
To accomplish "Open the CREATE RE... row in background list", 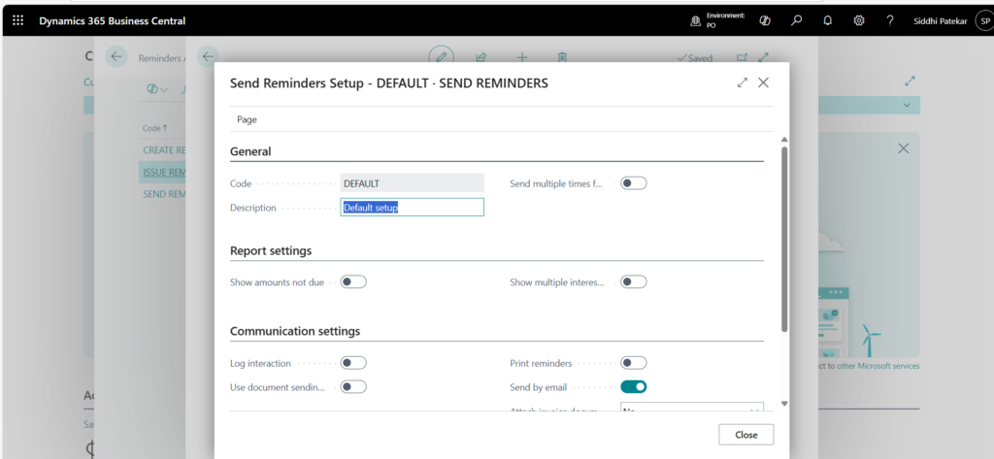I will [x=164, y=150].
